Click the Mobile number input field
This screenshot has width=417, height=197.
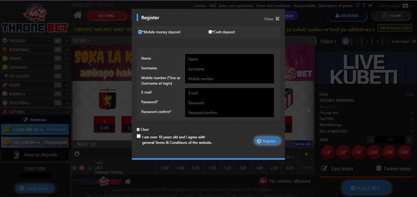tap(229, 79)
